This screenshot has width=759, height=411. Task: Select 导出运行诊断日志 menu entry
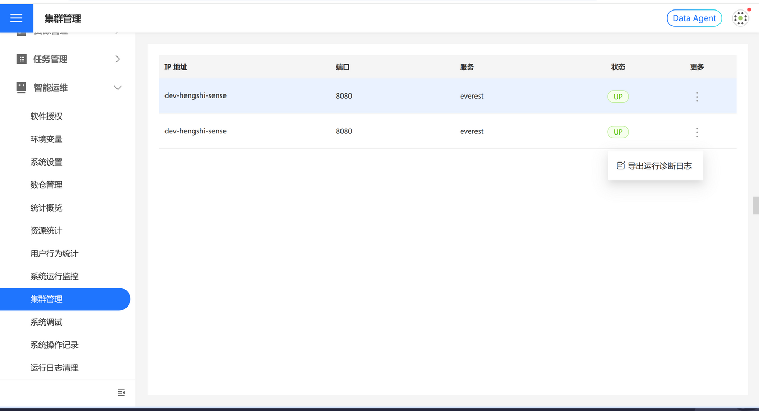point(659,166)
